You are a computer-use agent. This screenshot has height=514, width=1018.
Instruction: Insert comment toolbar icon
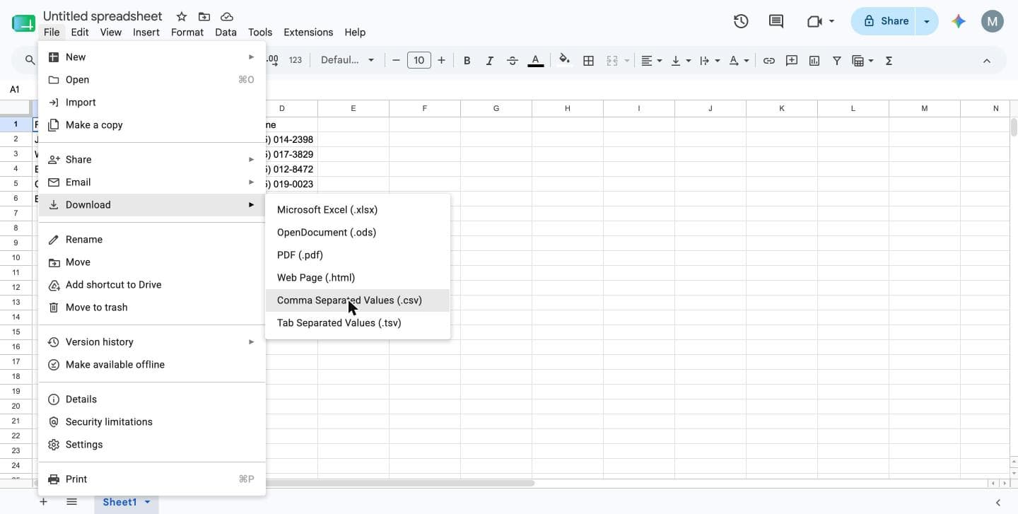pos(792,61)
